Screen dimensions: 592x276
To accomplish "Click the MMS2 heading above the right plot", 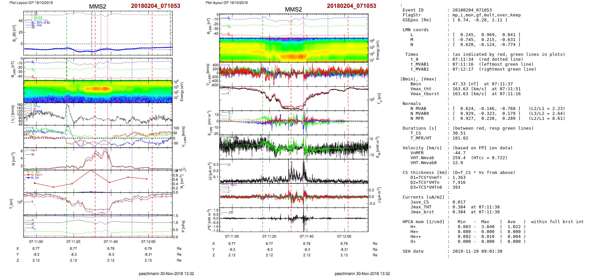I will tap(293, 10).
